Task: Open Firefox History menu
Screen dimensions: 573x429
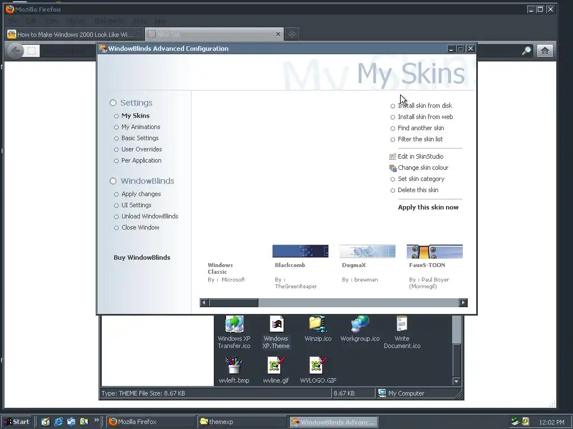Action: pyautogui.click(x=76, y=21)
